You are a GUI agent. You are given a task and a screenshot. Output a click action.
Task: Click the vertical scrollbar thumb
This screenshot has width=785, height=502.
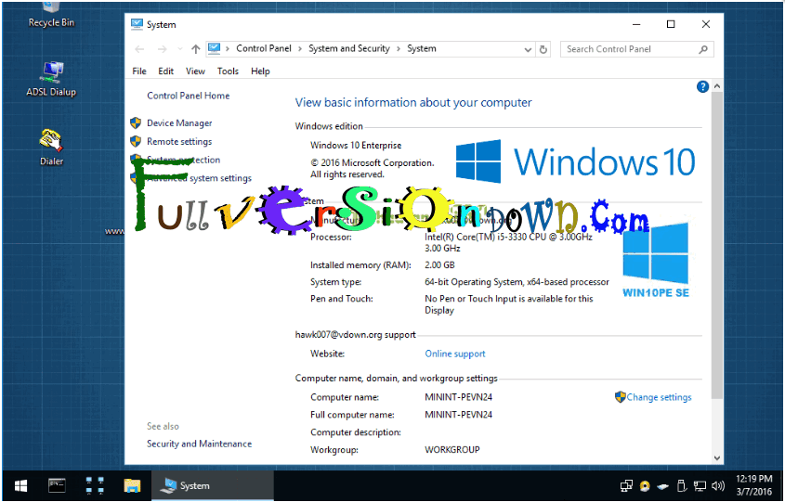click(x=717, y=245)
